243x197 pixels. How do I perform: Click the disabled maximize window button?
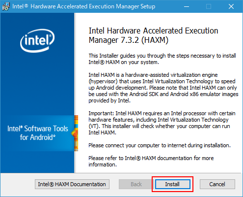[x=209, y=6]
